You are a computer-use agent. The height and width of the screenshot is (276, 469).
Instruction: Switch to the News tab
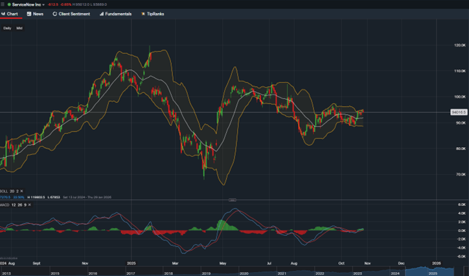click(x=36, y=14)
